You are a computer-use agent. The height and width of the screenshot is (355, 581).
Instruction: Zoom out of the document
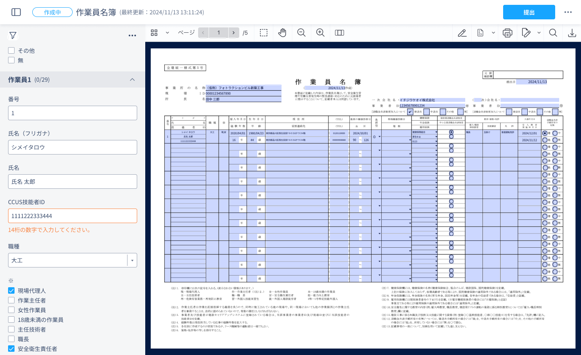301,33
